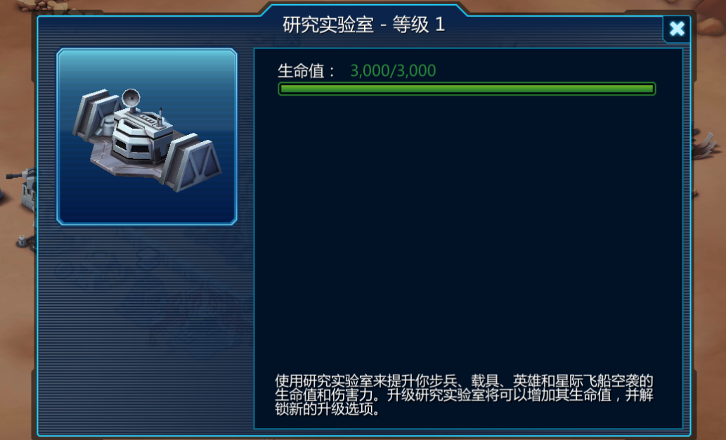
Task: Click the research lab building image
Action: (147, 137)
